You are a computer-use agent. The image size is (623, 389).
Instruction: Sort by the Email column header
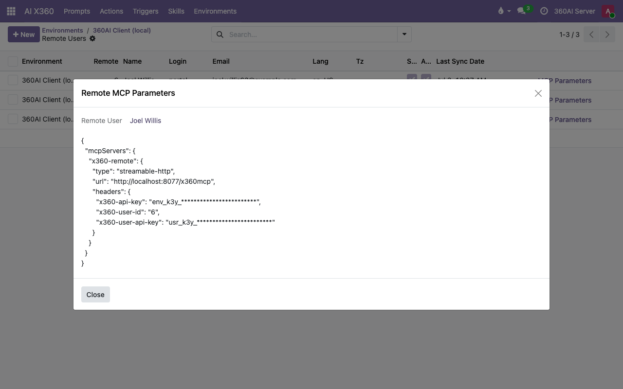[x=221, y=61]
